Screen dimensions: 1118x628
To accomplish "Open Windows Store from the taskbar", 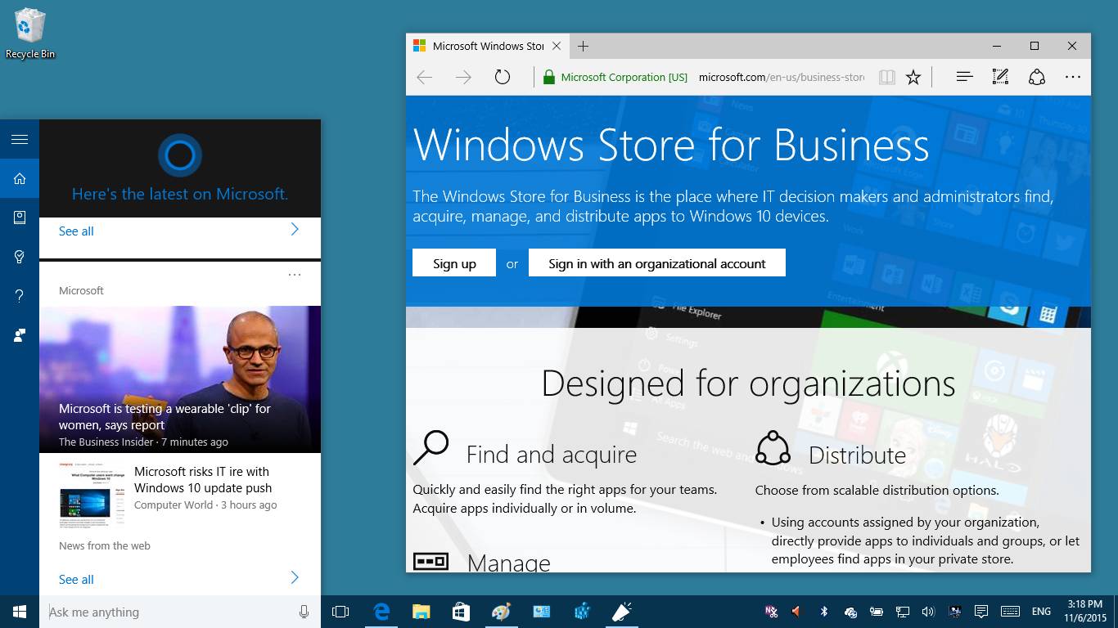I will (x=461, y=612).
